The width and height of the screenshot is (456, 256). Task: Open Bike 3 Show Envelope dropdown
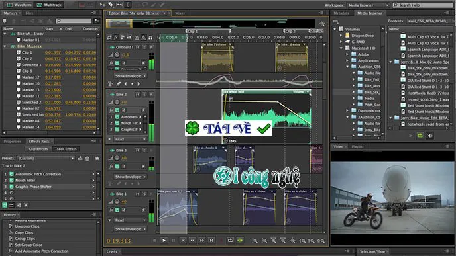(x=130, y=177)
